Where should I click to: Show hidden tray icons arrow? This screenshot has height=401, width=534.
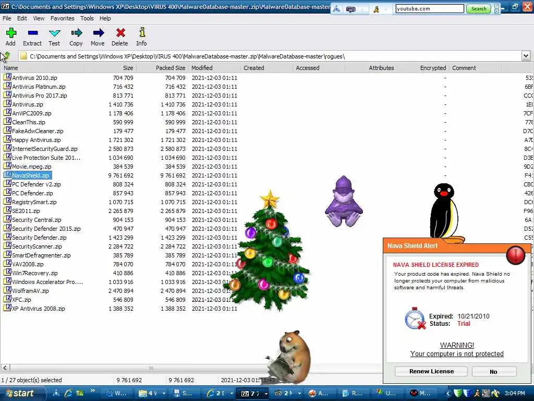448,393
